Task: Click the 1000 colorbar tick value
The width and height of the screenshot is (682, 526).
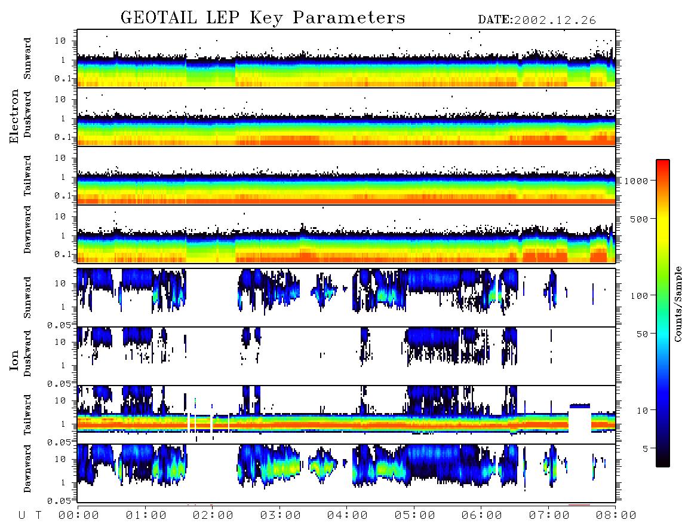Action: 636,181
